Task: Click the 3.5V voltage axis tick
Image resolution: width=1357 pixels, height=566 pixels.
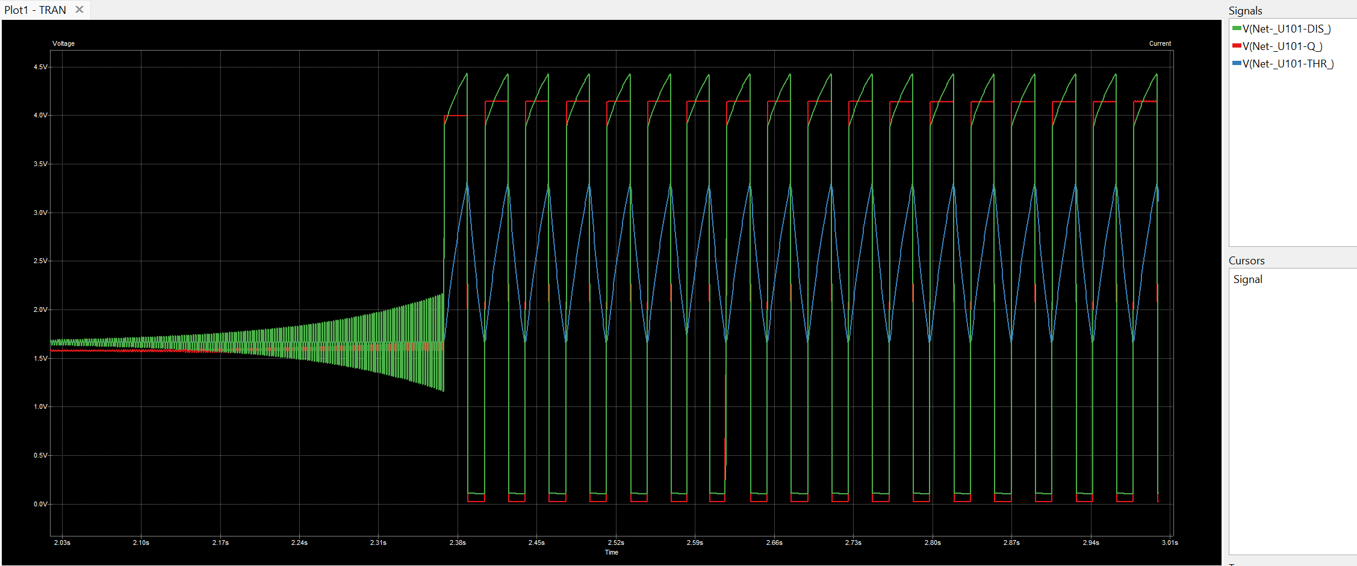Action: pos(40,164)
